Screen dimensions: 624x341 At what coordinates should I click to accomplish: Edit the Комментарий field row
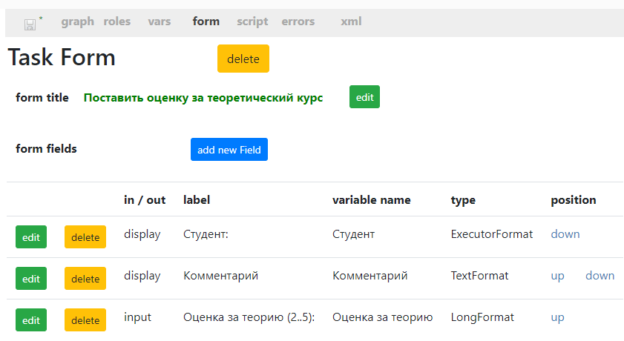coord(31,279)
